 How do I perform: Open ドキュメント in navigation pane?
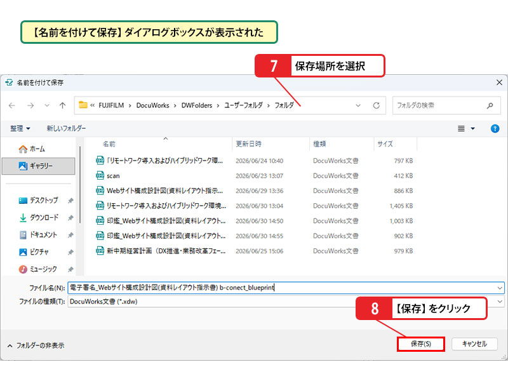coord(38,235)
